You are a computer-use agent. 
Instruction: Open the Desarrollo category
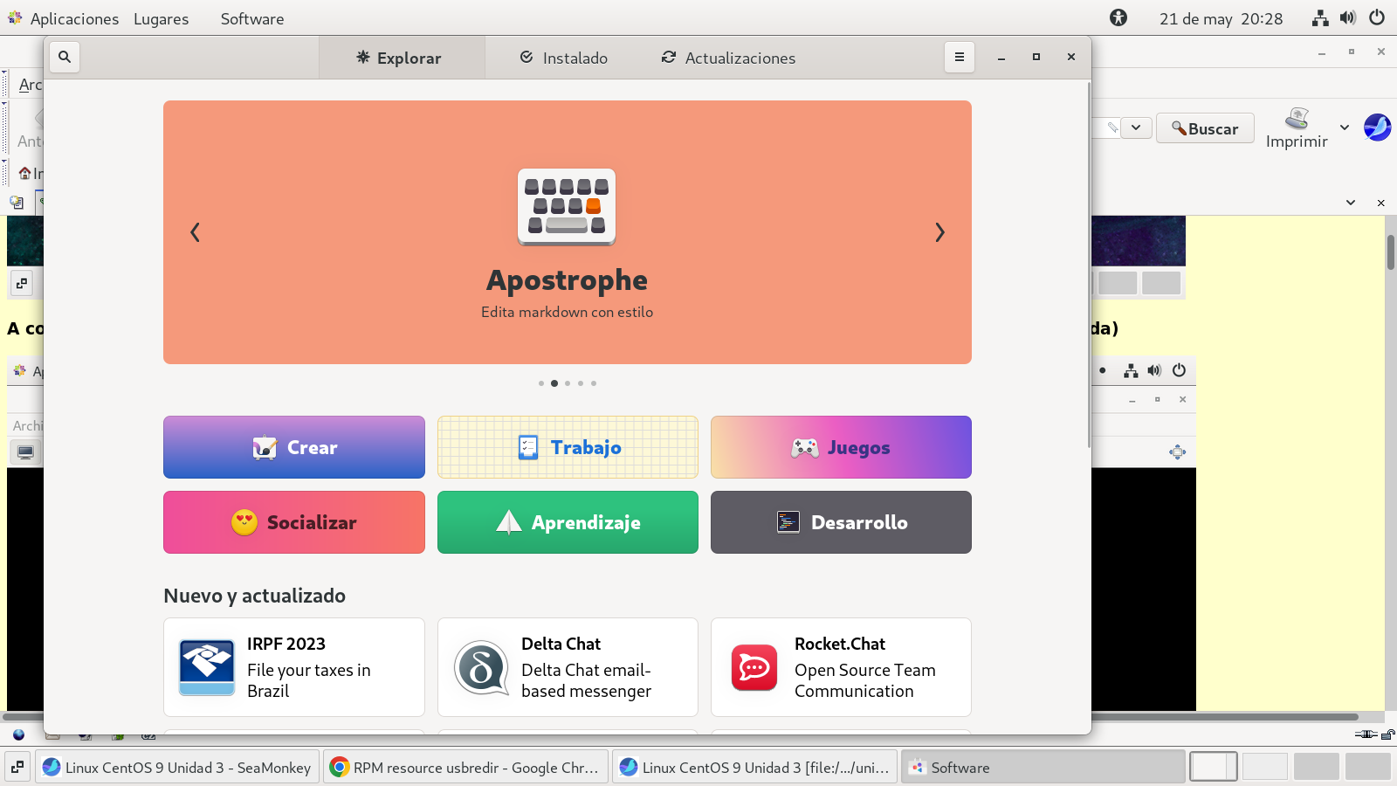point(841,522)
